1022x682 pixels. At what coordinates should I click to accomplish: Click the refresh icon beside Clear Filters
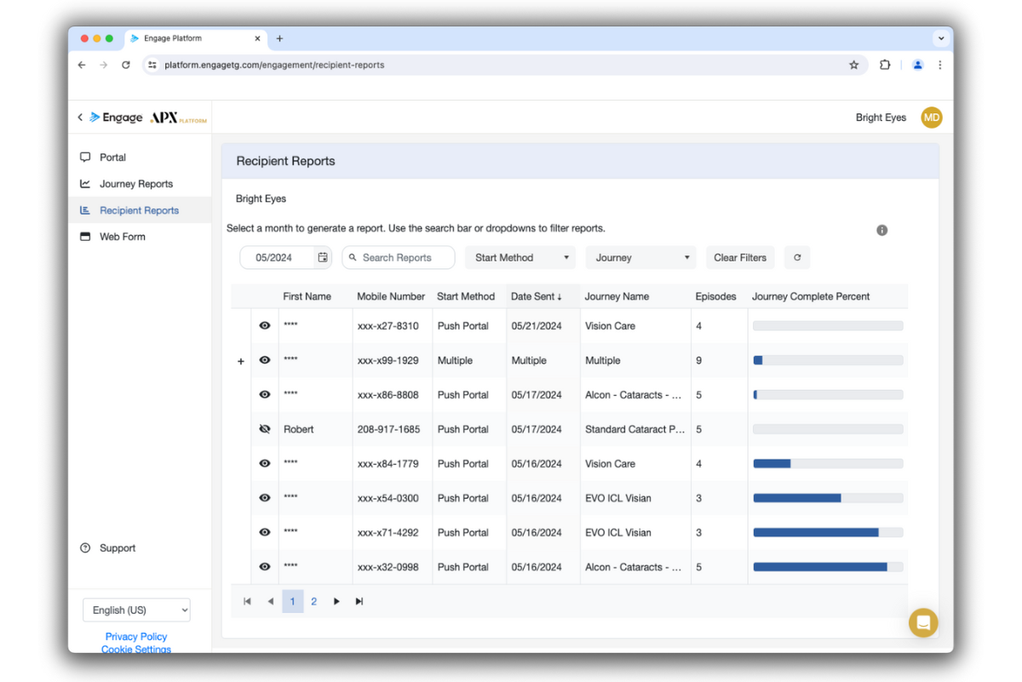coord(797,257)
